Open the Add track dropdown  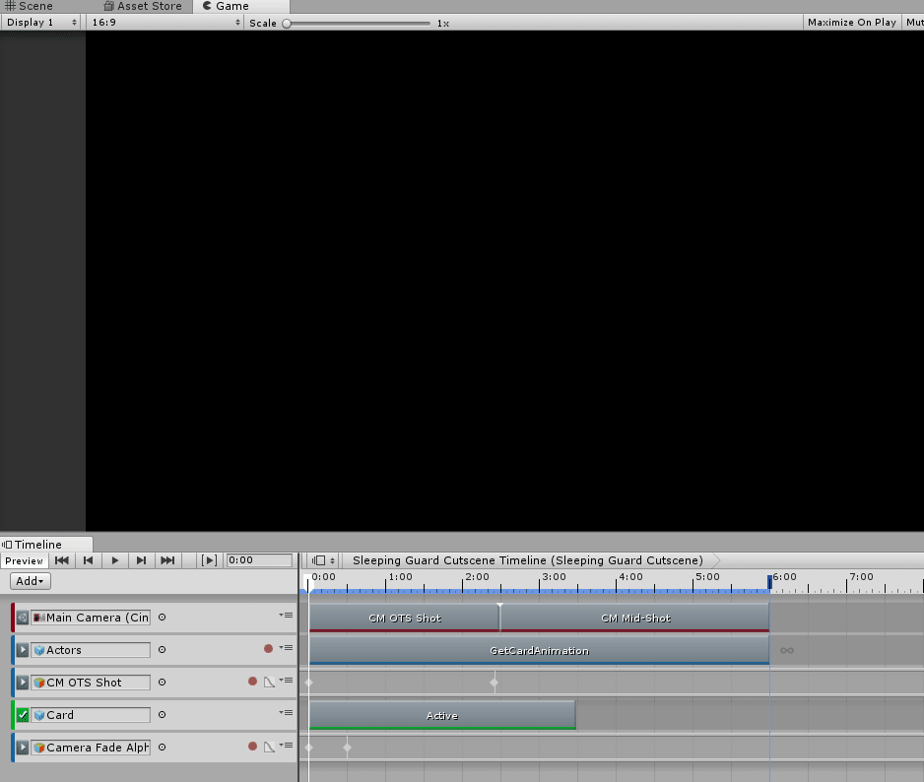pos(31,581)
